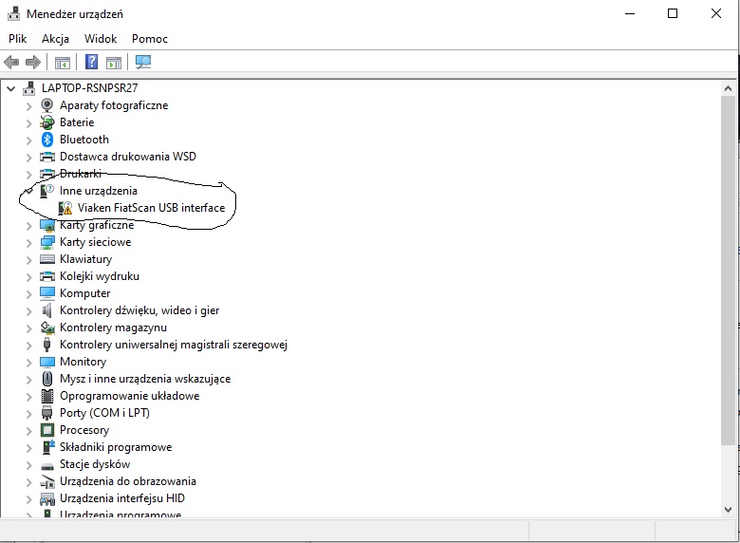Click the Karty graficzne display adapter icon
Viewport: 740px width, 543px height.
47,225
